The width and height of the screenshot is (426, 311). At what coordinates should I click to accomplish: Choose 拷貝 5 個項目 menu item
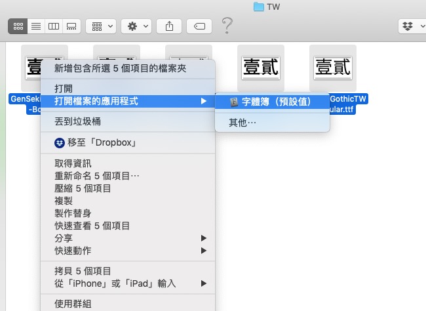tap(128, 271)
